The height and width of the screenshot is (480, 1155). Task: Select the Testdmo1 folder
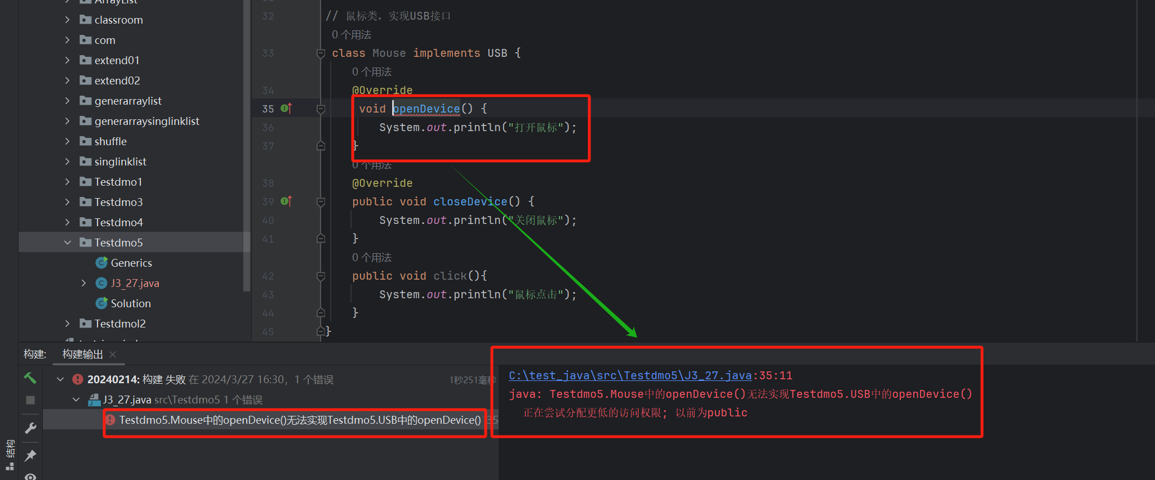pos(118,182)
